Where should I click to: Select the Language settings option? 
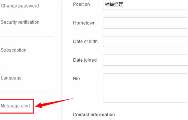coord(11,78)
